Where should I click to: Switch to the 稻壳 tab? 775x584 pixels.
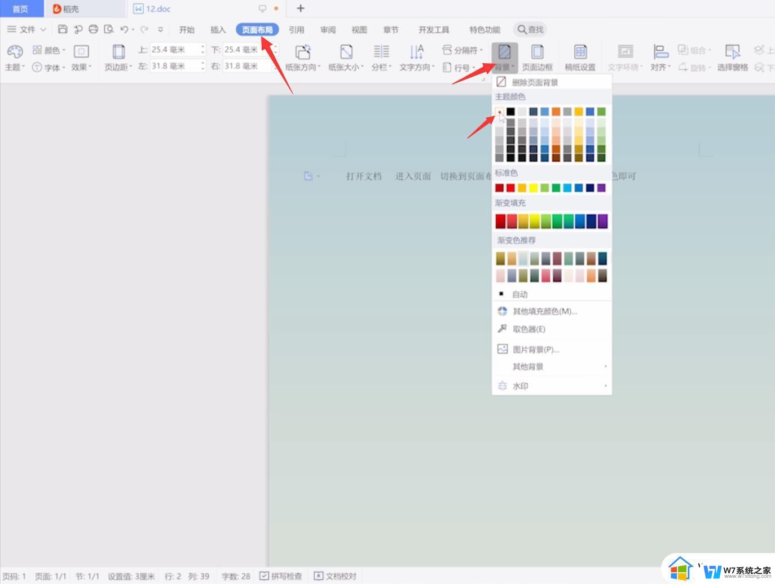[x=85, y=8]
